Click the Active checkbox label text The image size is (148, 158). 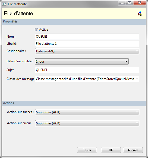[x=44, y=30]
